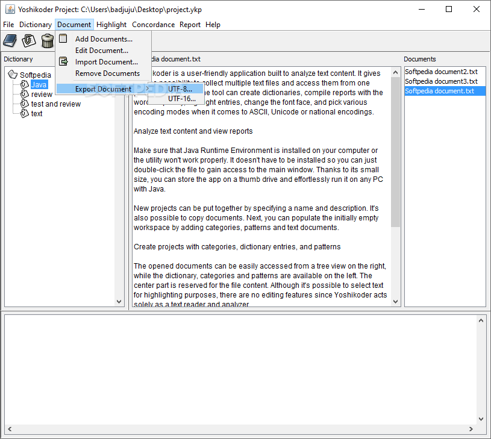Open the File menu
The height and width of the screenshot is (439, 491).
click(x=8, y=25)
